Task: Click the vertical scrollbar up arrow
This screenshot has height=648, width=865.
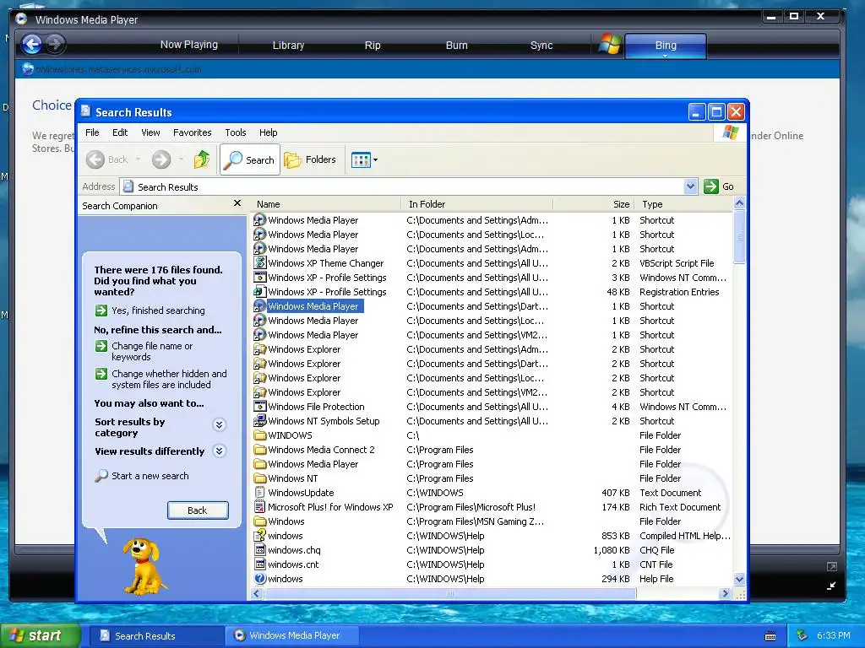Action: click(x=739, y=203)
